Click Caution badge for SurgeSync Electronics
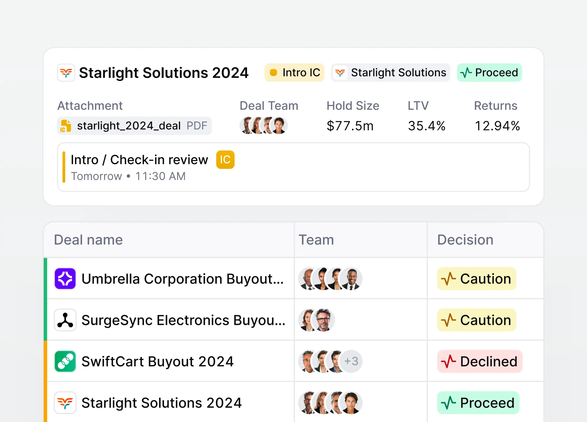 [476, 320]
